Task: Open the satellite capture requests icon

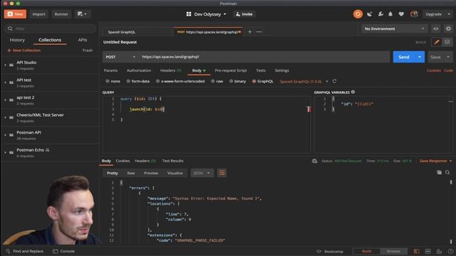Action: coord(370,14)
